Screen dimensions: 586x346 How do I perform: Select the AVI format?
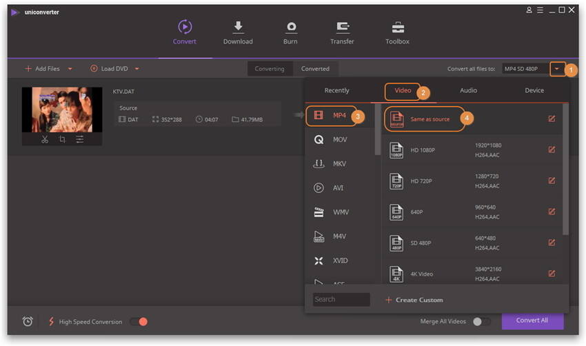click(x=340, y=188)
